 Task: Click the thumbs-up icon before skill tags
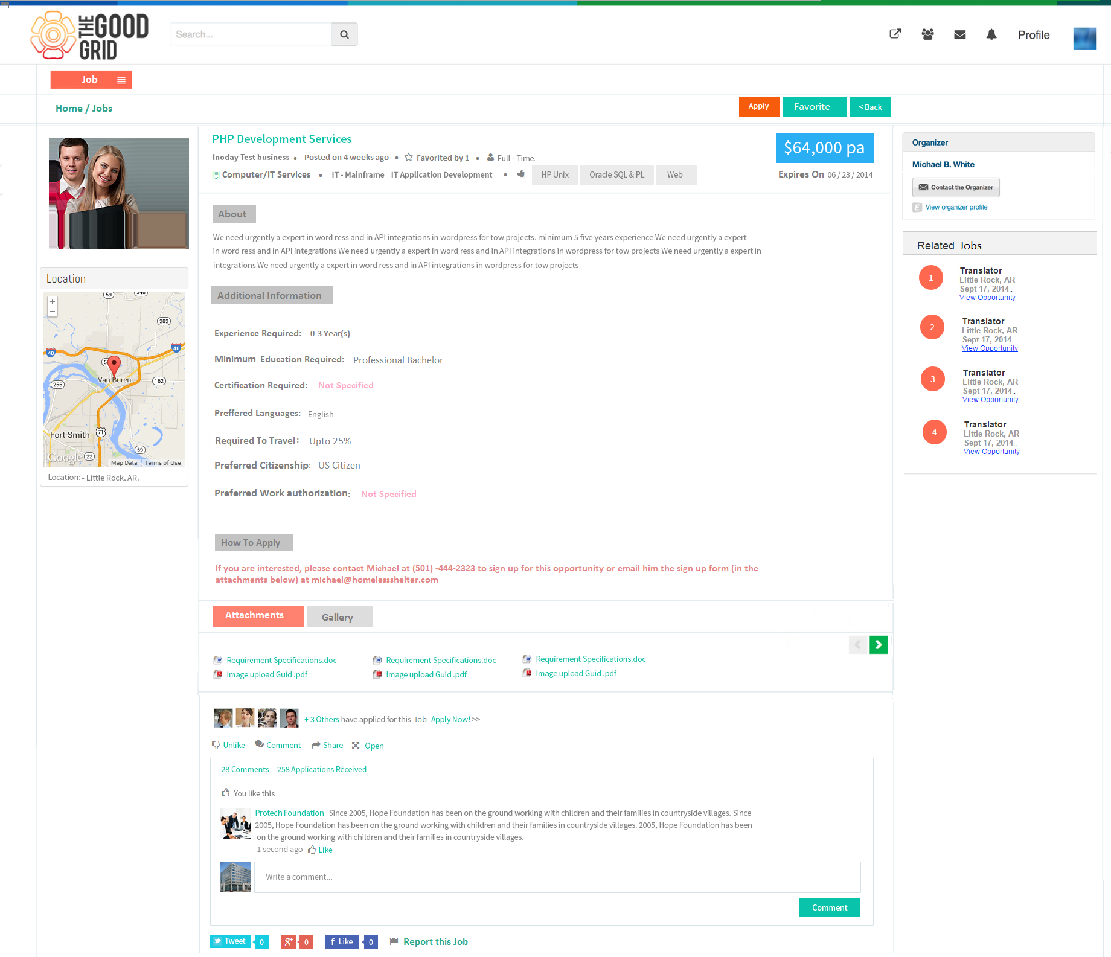point(520,174)
